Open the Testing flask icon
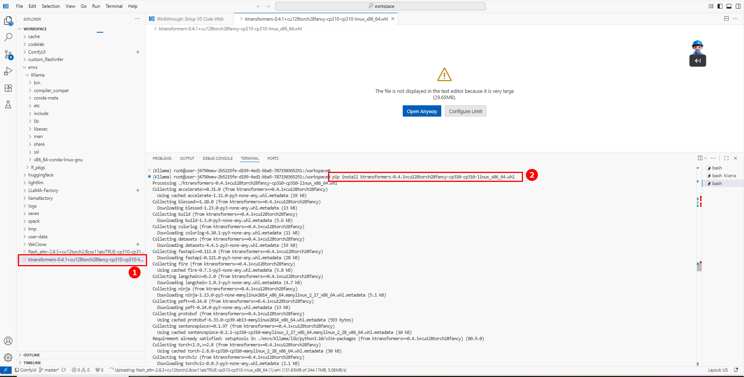The width and height of the screenshot is (744, 377). coord(8,105)
